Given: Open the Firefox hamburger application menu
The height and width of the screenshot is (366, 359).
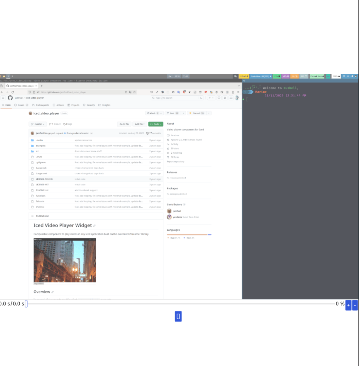Looking at the screenshot, I should pos(238,92).
